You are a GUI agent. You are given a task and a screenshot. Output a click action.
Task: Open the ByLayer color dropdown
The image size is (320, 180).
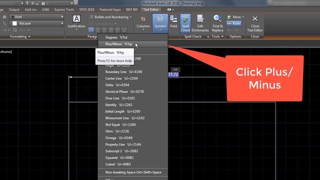62,23
